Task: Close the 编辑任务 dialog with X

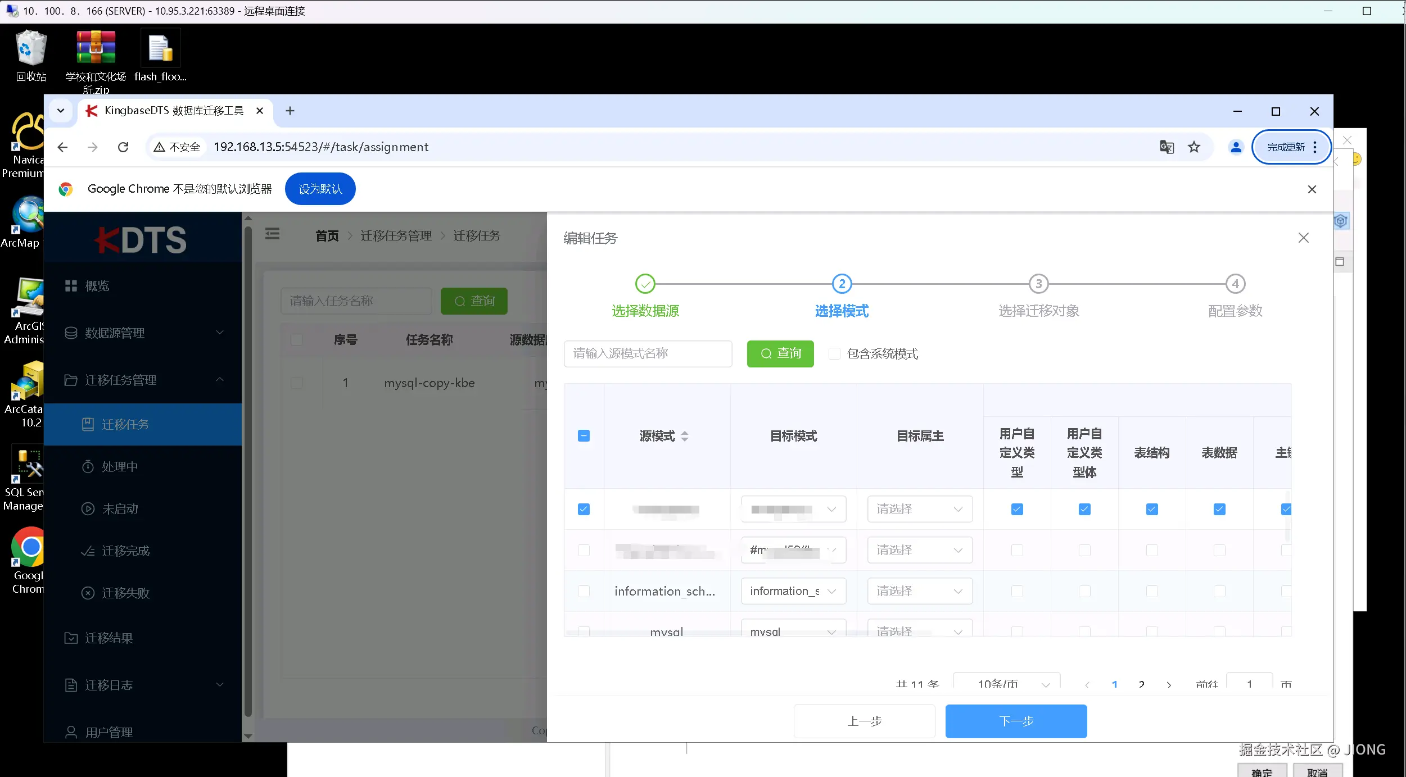Action: (x=1303, y=238)
